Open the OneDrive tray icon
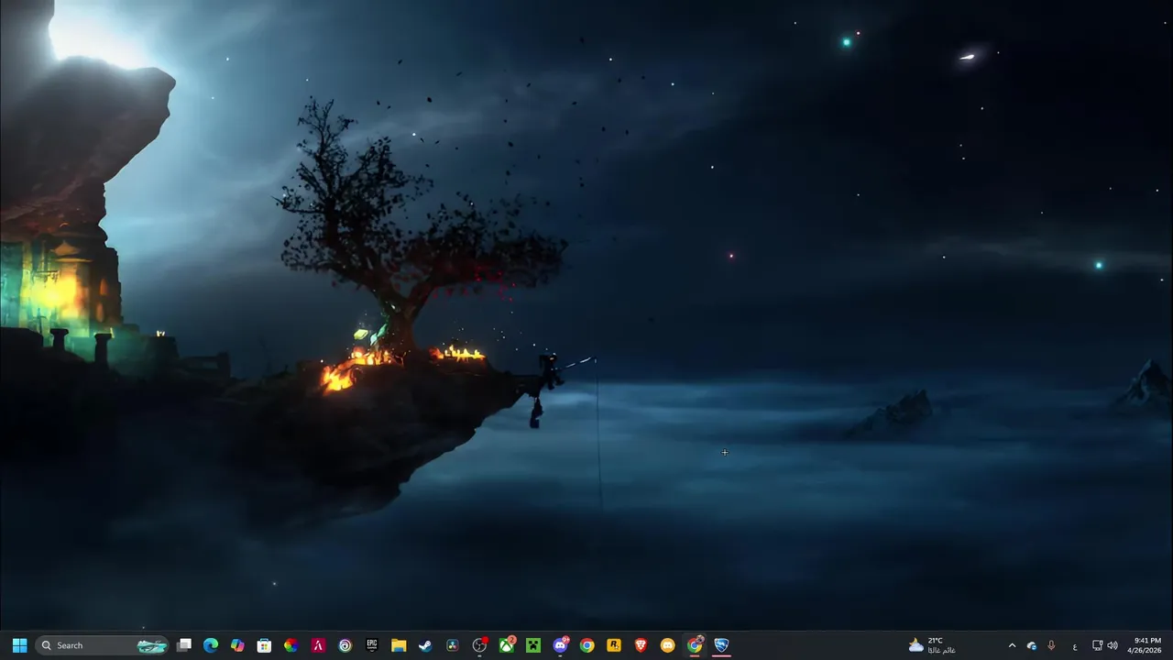Screen dimensions: 1173x660 click(1032, 645)
